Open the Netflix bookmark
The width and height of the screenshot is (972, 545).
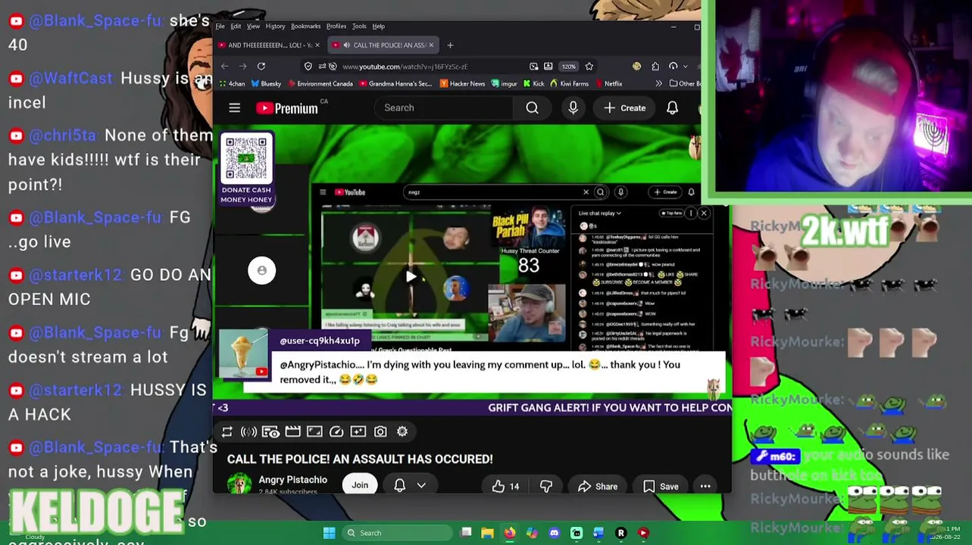point(608,84)
